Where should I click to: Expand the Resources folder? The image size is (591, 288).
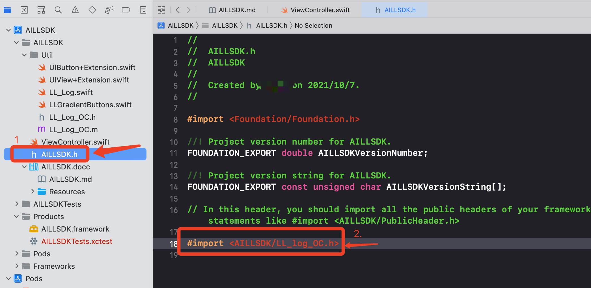[x=33, y=191]
